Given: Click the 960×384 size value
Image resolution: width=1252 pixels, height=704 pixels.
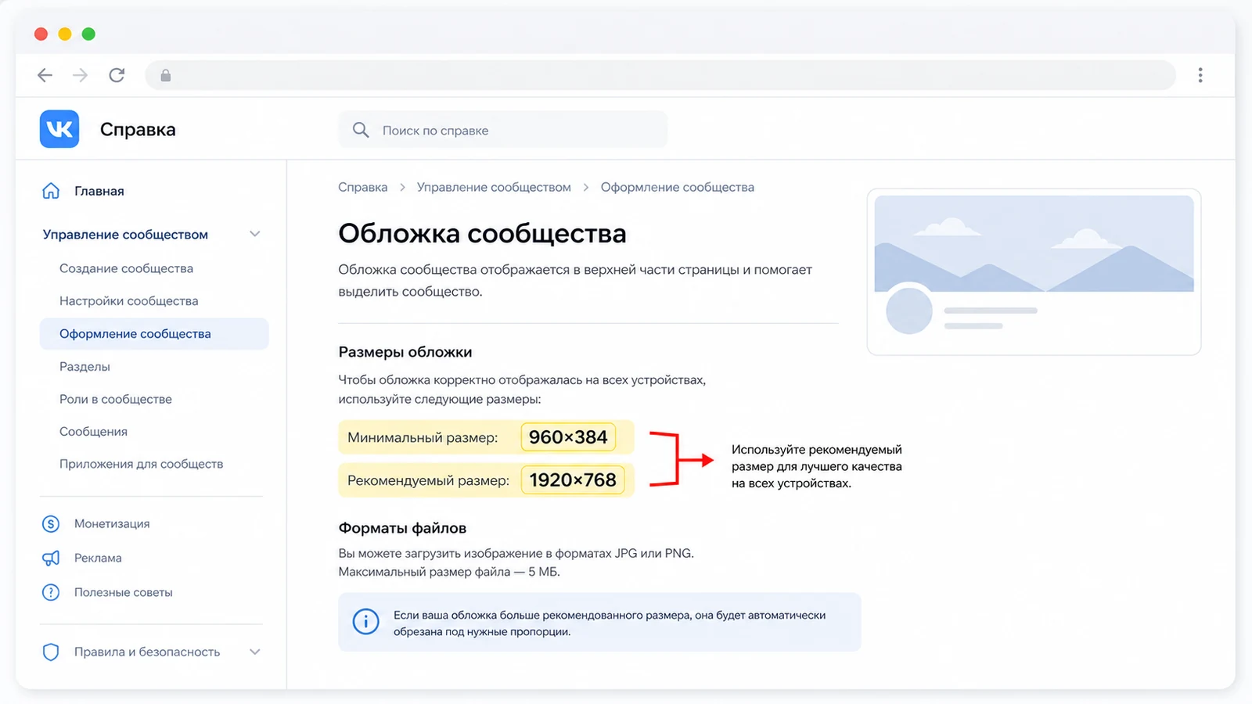Looking at the screenshot, I should pos(568,437).
